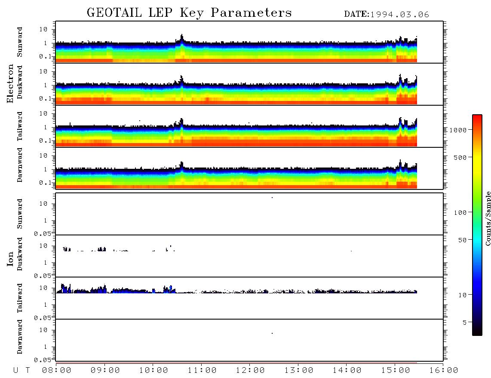Click the rainbow Counts/Sample color bar
The height and width of the screenshot is (378, 491).
(477, 225)
